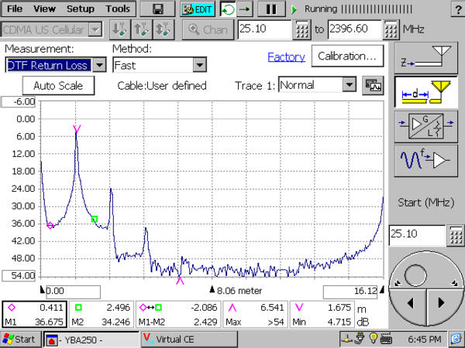Open the Trace 1 Normal dropdown

click(x=349, y=85)
